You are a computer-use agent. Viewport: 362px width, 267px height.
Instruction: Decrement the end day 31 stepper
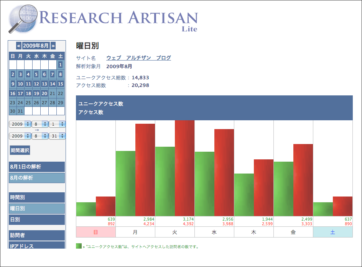[x=63, y=137]
